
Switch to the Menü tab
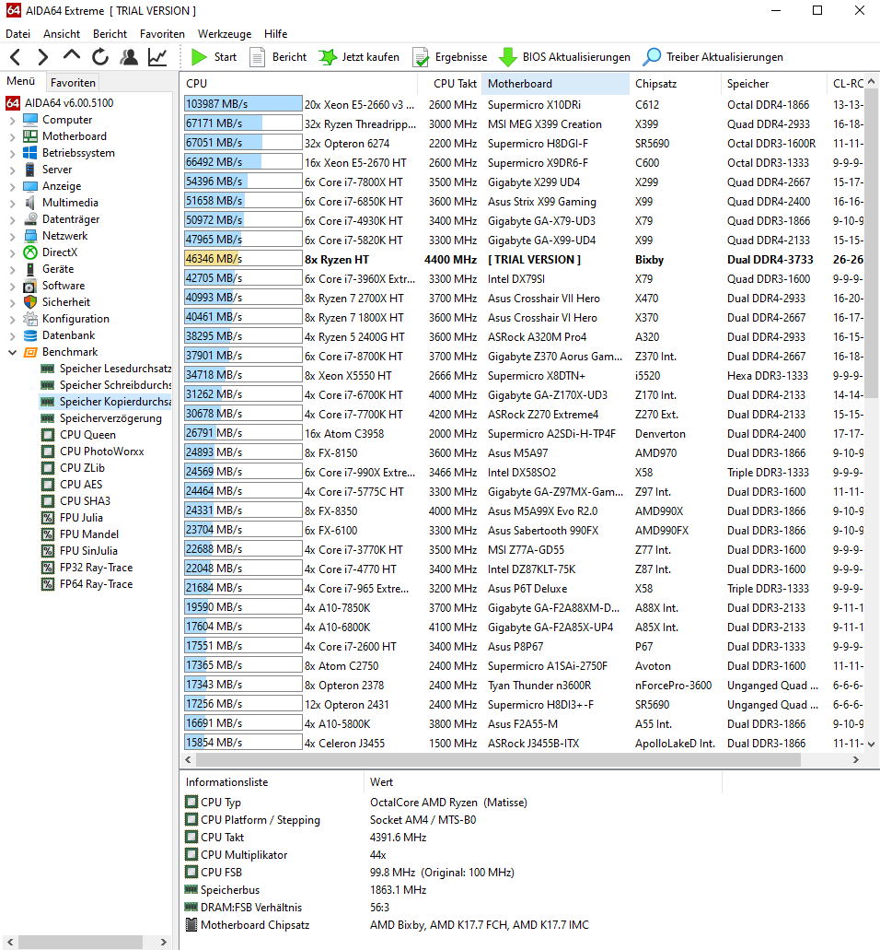21,81
